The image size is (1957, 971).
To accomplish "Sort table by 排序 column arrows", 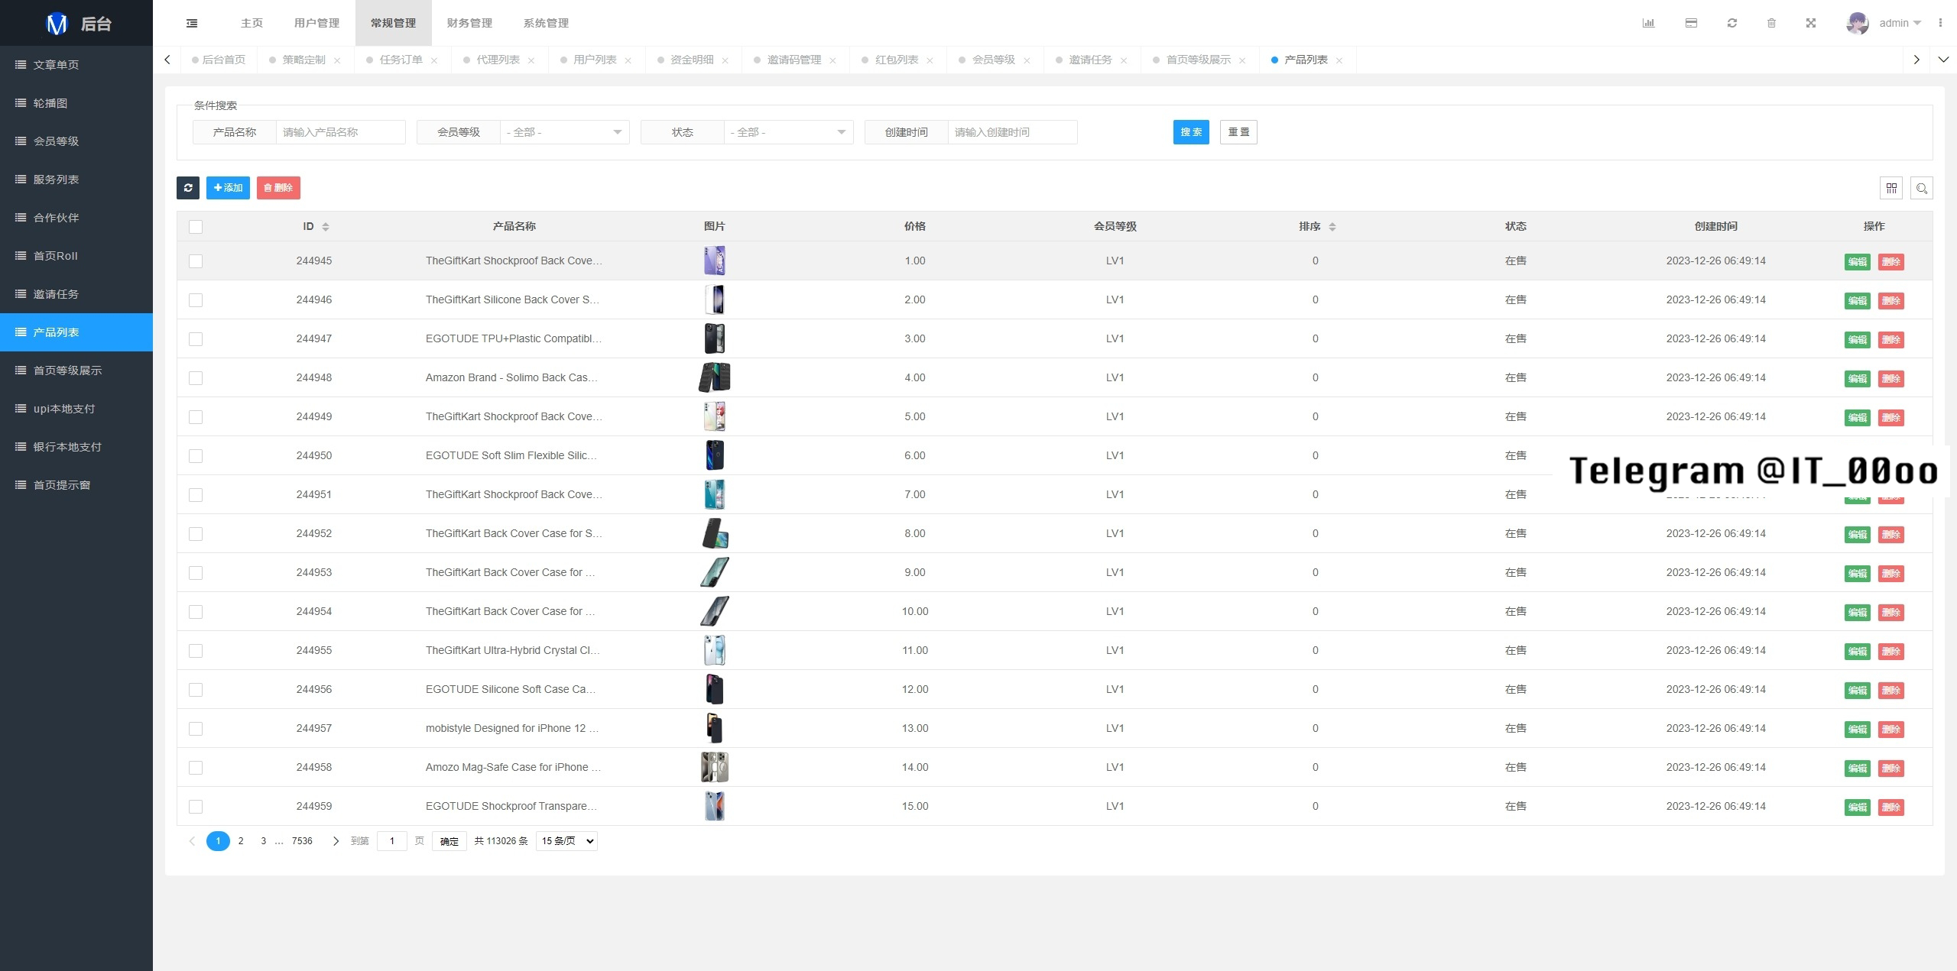I will 1332,227.
